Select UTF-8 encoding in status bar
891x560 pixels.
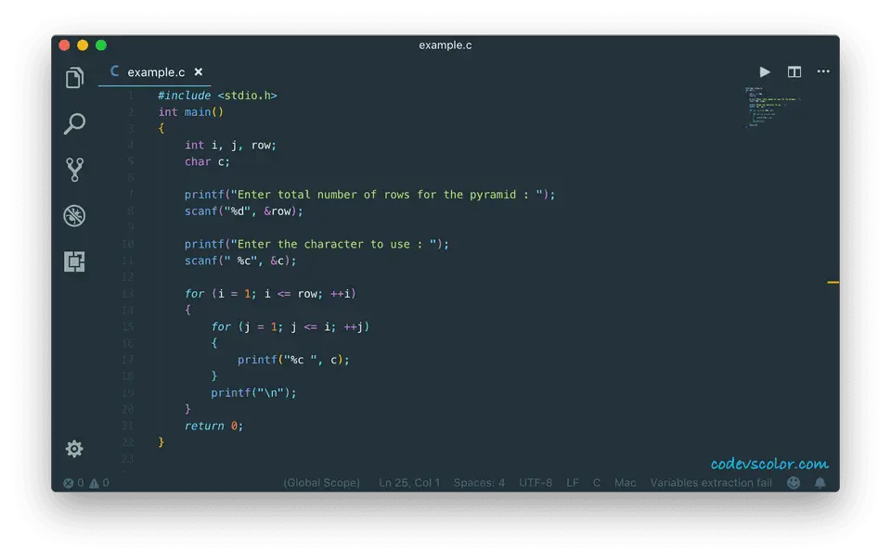click(536, 483)
